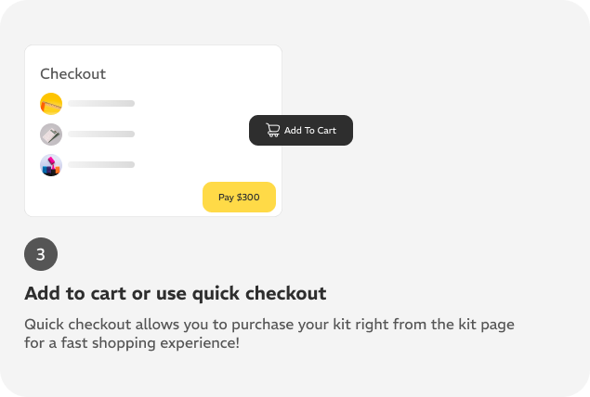Click the "for a fast shopping experience!" text
This screenshot has height=397, width=590.
[x=132, y=343]
